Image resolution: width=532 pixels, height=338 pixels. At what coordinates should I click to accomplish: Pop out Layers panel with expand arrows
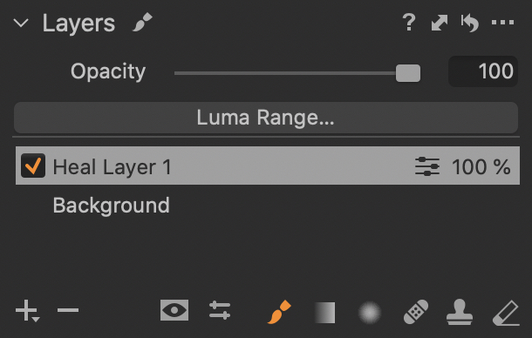[x=440, y=23]
